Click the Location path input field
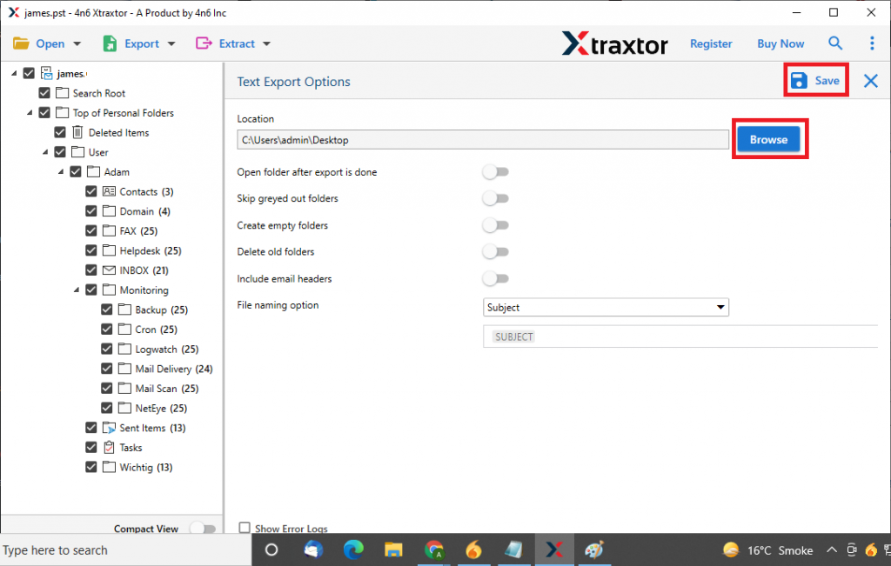 click(x=482, y=139)
